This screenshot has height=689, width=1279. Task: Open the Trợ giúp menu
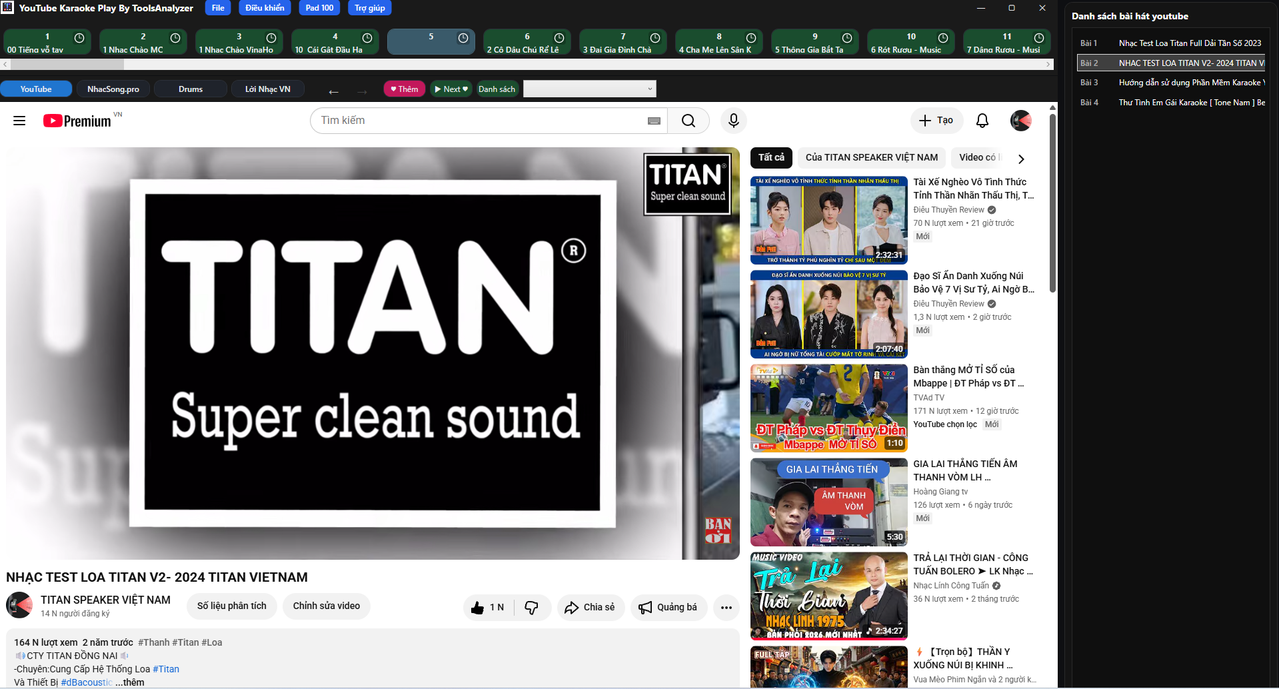[369, 8]
